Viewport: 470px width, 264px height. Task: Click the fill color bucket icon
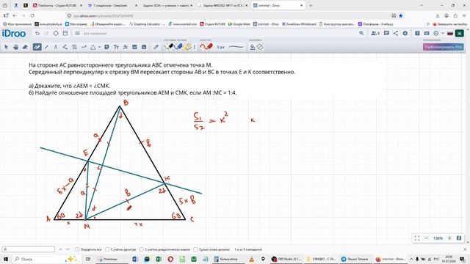[x=253, y=47]
